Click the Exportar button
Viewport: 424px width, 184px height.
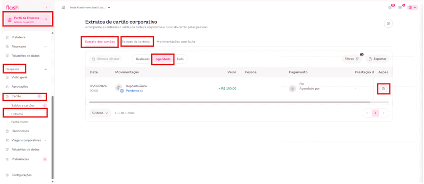click(377, 59)
